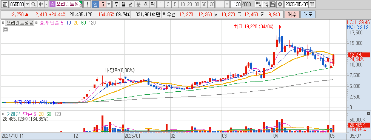The image size is (371, 140).
Task: Click the small square marker before 거래량 label
Action: (x=3, y=114)
